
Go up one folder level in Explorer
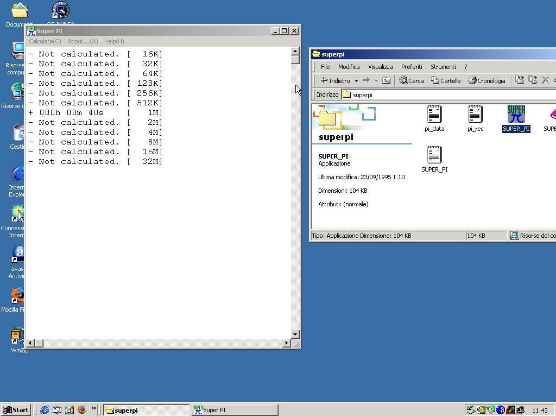pyautogui.click(x=386, y=80)
